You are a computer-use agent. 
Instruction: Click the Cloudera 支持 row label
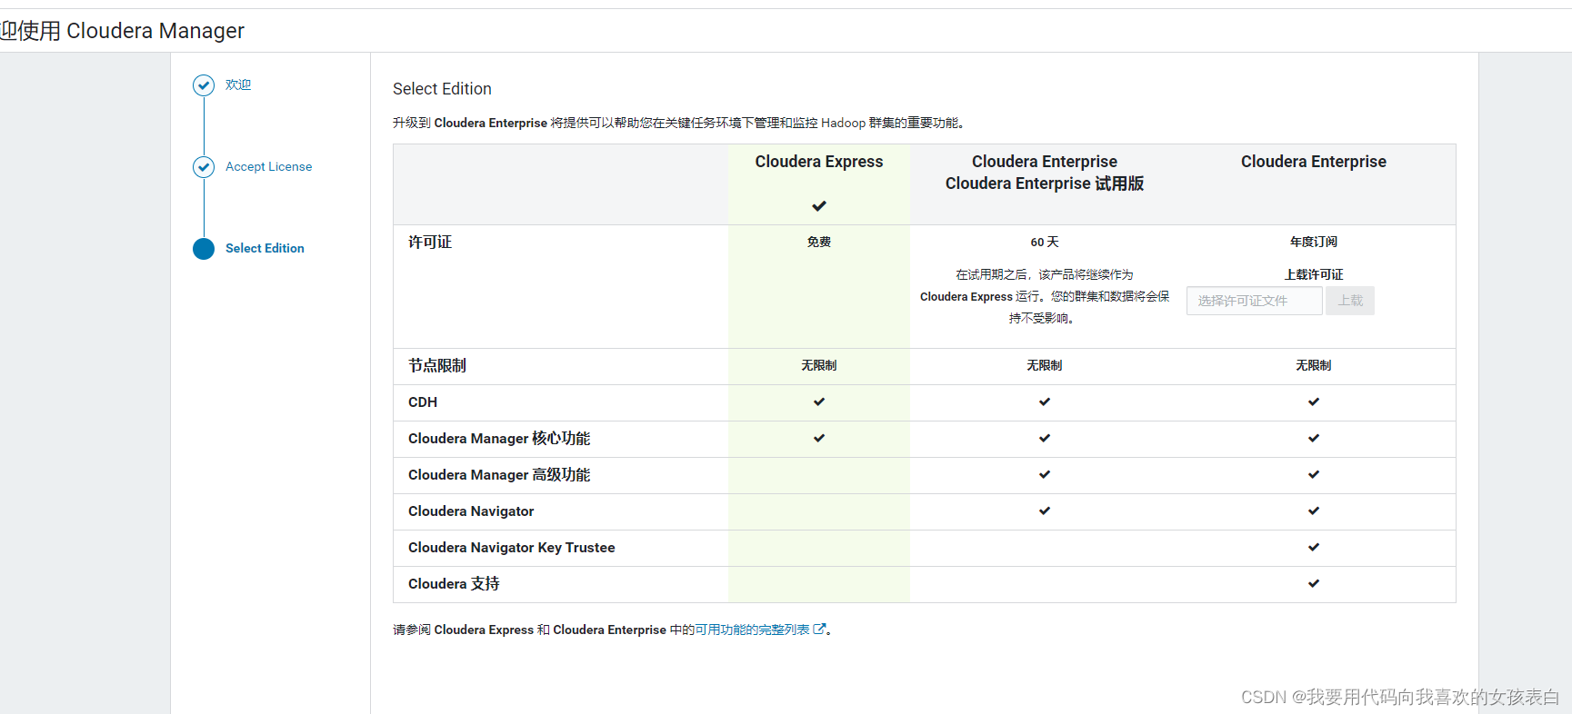point(454,583)
